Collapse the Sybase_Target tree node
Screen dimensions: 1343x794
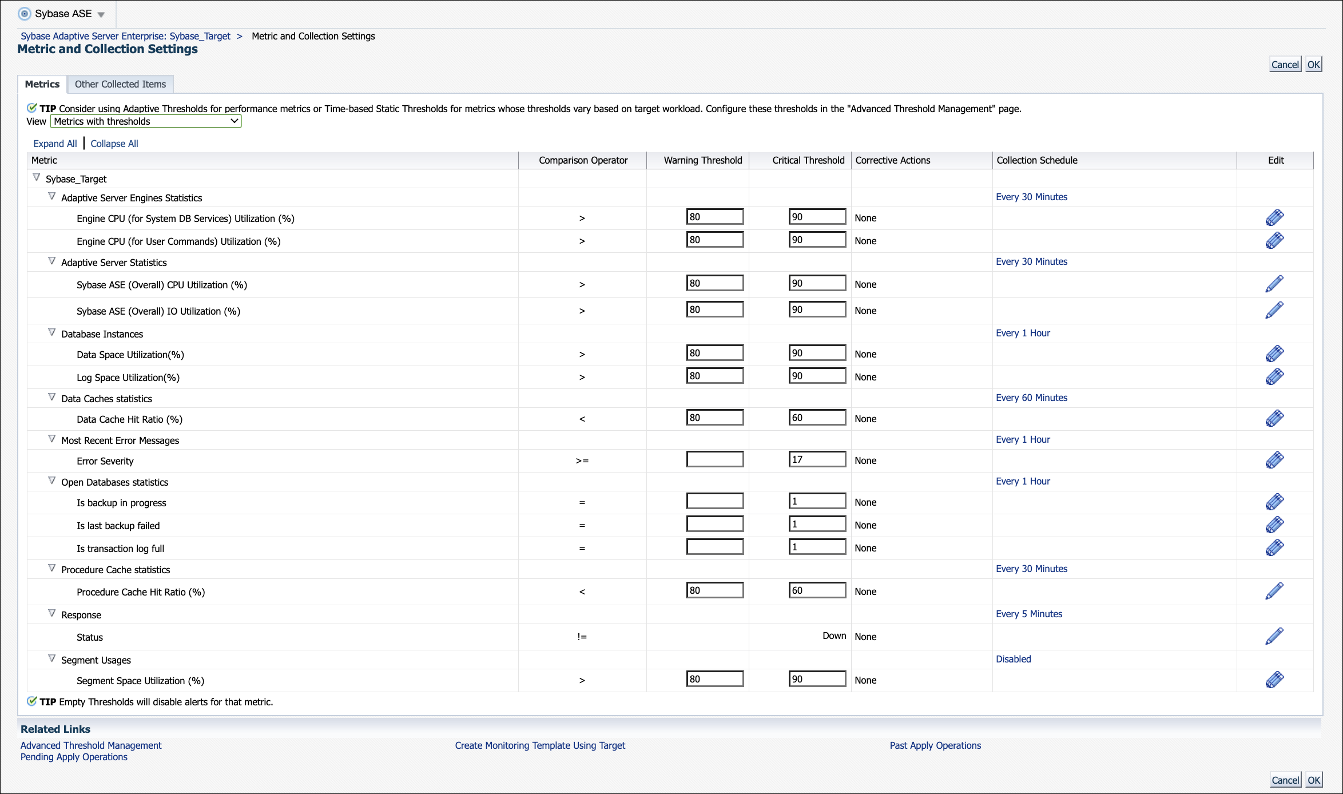pyautogui.click(x=37, y=178)
